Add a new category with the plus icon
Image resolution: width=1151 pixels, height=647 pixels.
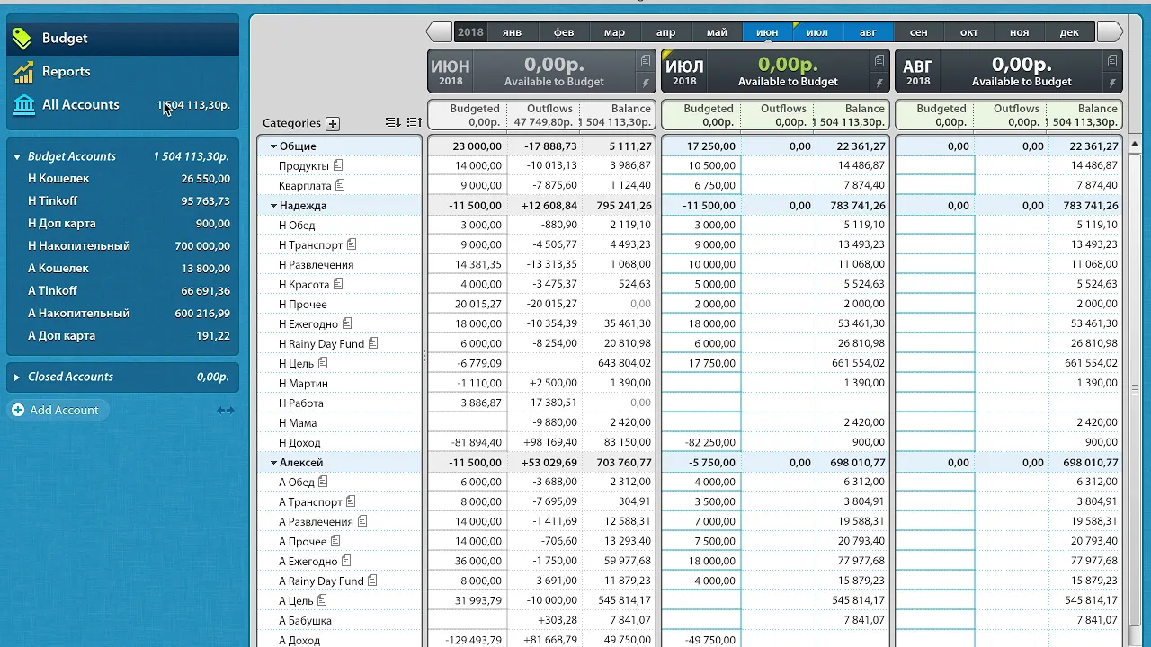333,123
